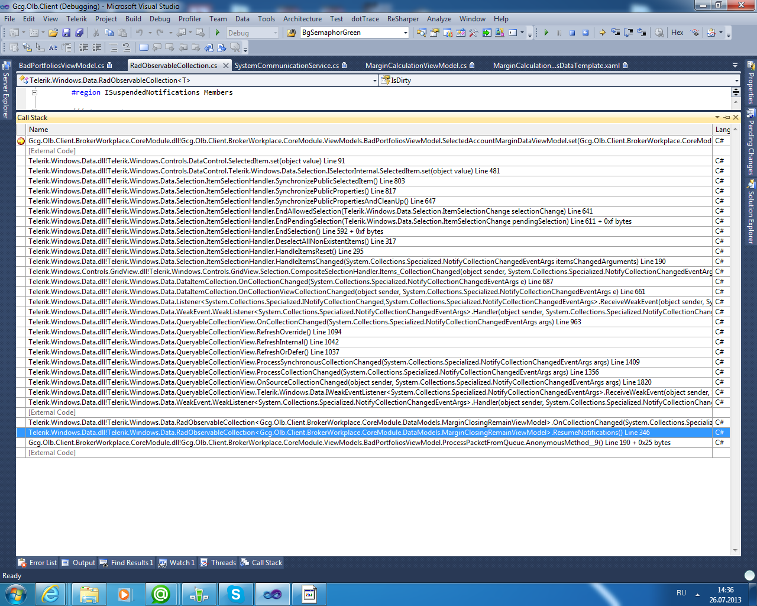Toggle Hex display of values
The height and width of the screenshot is (606, 757).
677,33
